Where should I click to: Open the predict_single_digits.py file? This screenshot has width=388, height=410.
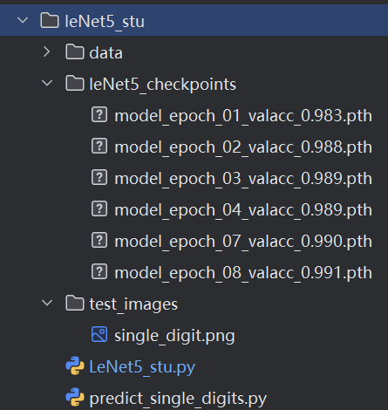(178, 399)
